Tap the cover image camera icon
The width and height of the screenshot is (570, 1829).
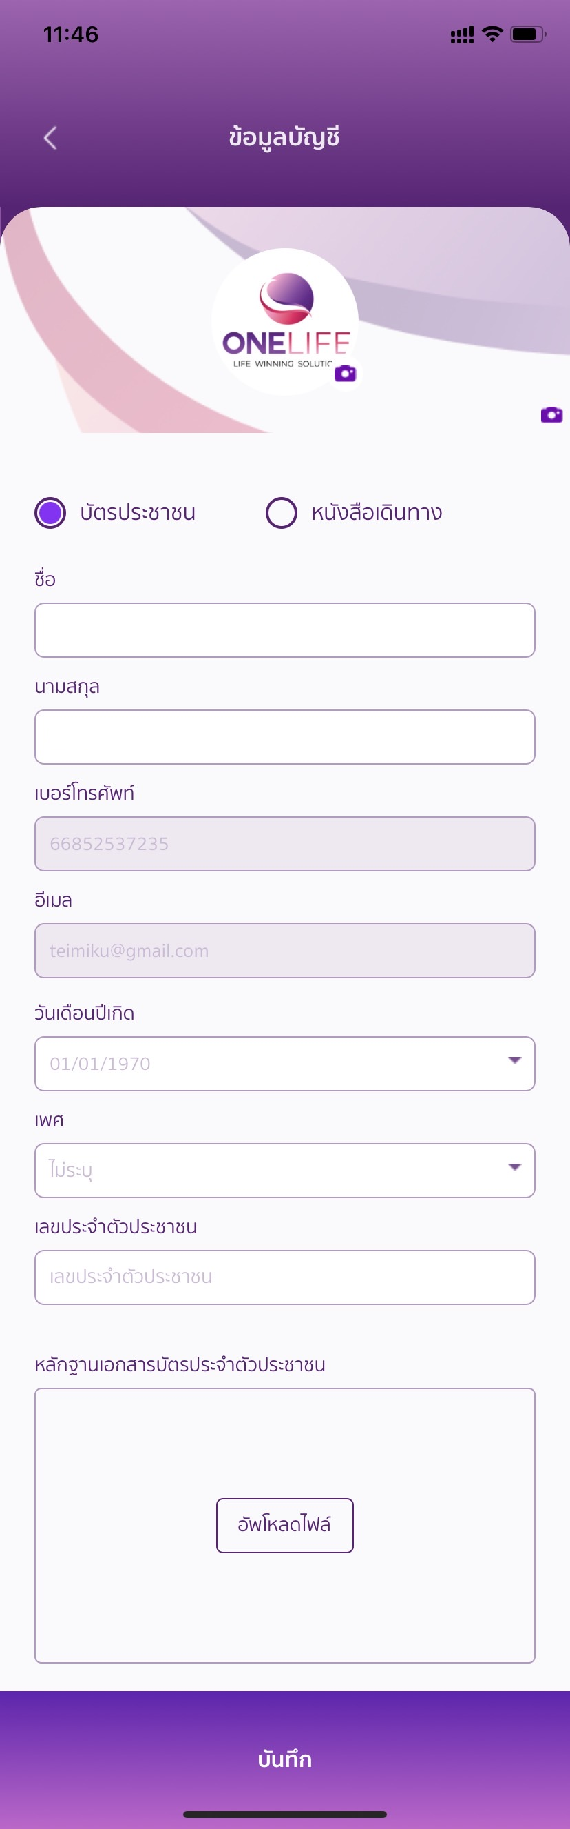(551, 414)
